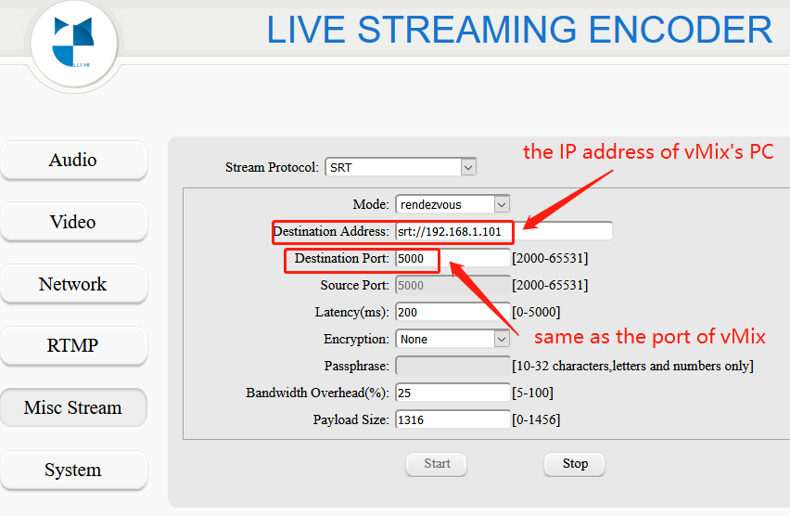Stop the stream with Stop button

pyautogui.click(x=574, y=464)
